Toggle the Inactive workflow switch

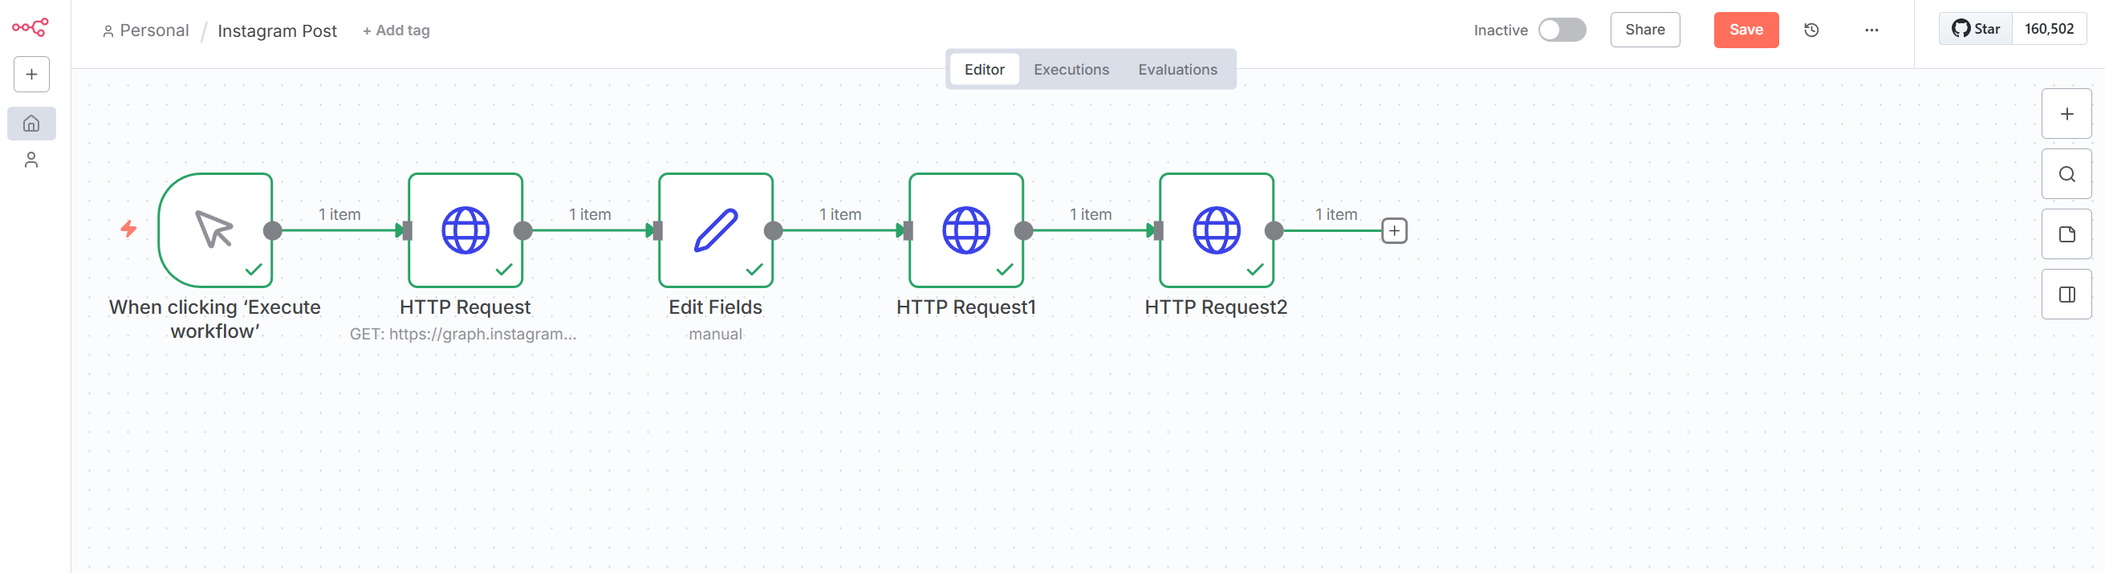(1561, 30)
